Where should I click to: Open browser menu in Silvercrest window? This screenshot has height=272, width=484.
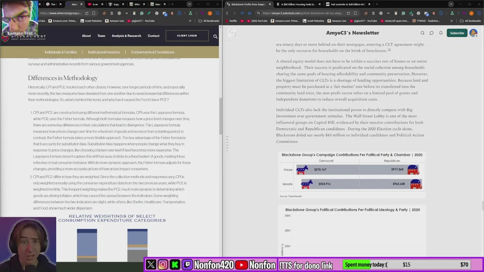click(217, 13)
